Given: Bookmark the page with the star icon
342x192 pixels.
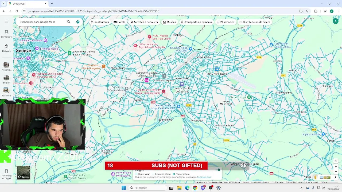Looking at the screenshot, I should click(307, 11).
